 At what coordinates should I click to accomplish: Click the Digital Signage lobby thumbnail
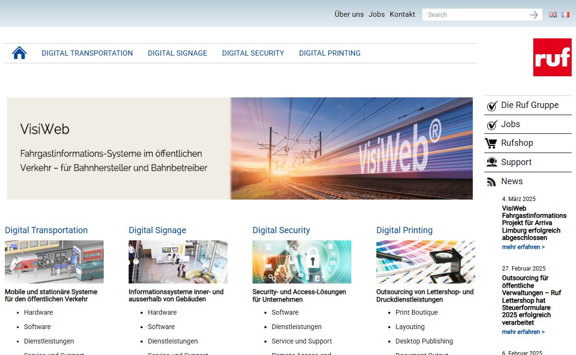tap(178, 262)
